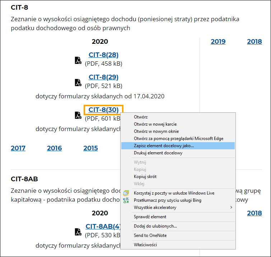Open the CIT-8(29) form link
The image size is (271, 257).
tap(103, 77)
